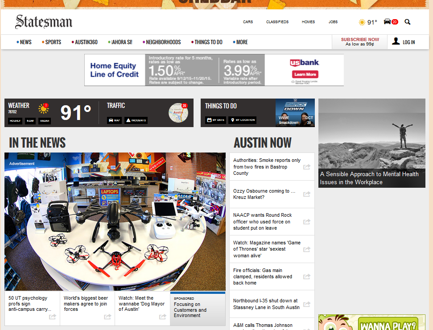Share the Dog Mayor of Austin story

coord(163,317)
